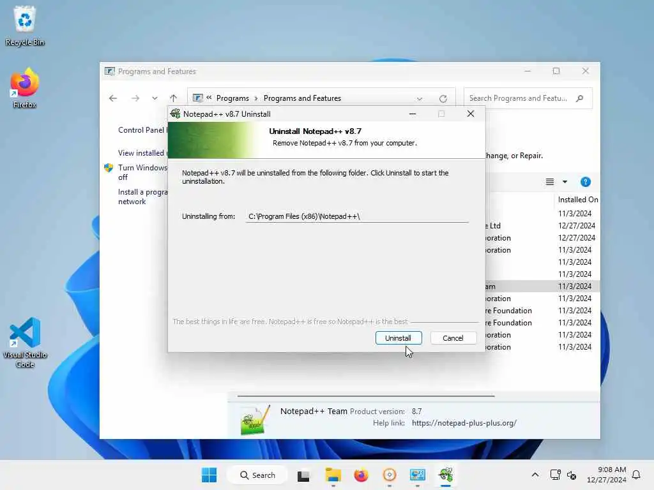Expand the address bar history dropdown
The width and height of the screenshot is (654, 490).
click(419, 99)
